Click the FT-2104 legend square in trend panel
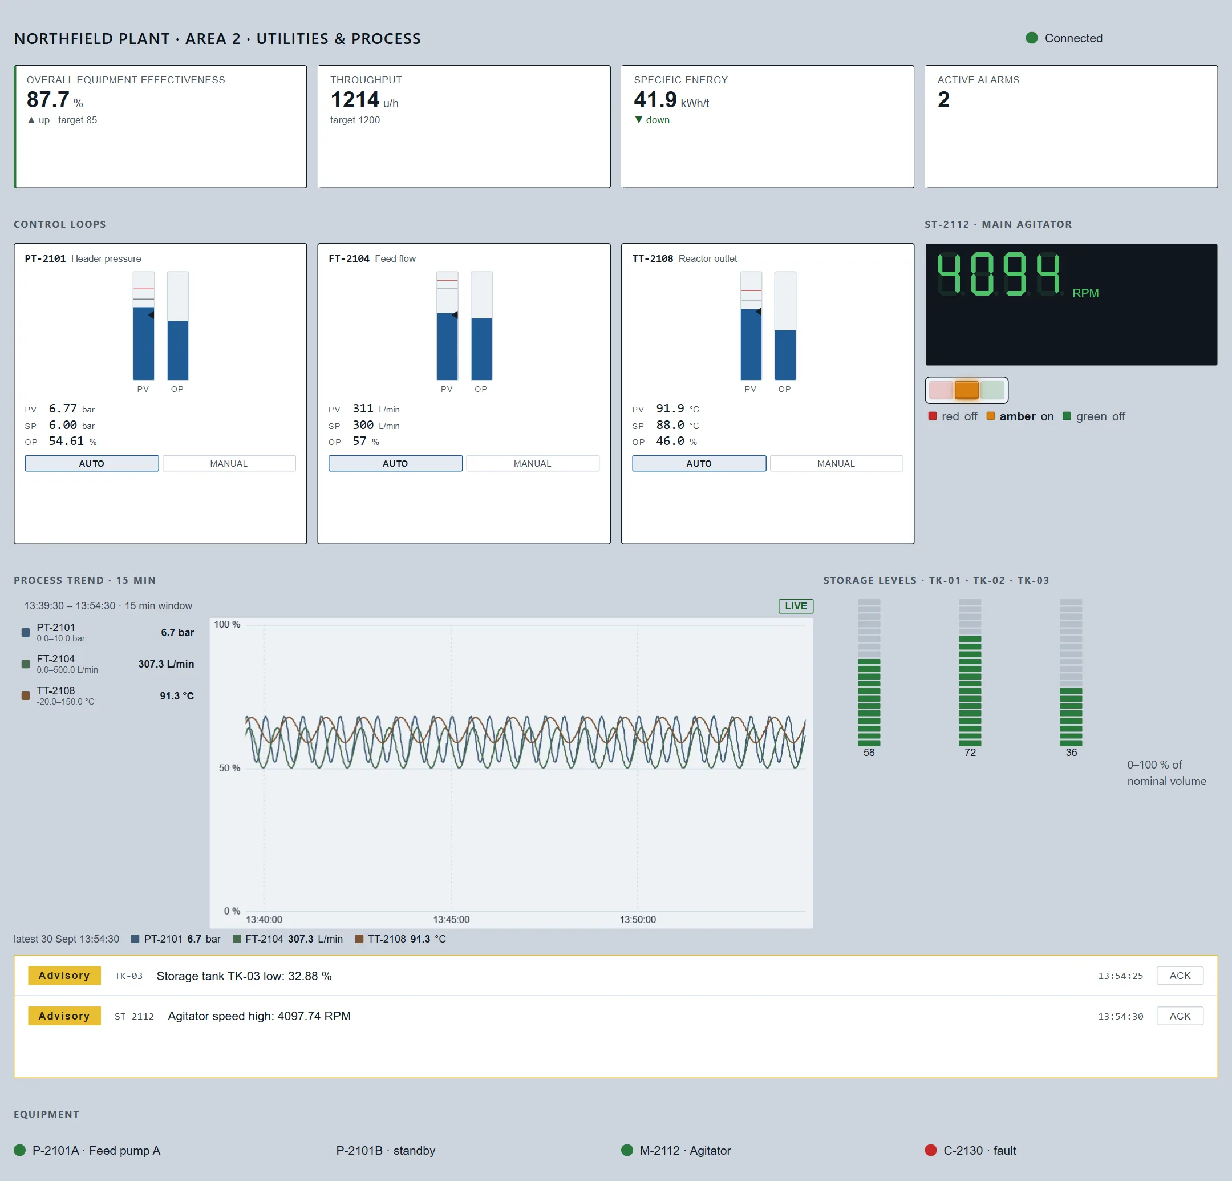 (26, 664)
